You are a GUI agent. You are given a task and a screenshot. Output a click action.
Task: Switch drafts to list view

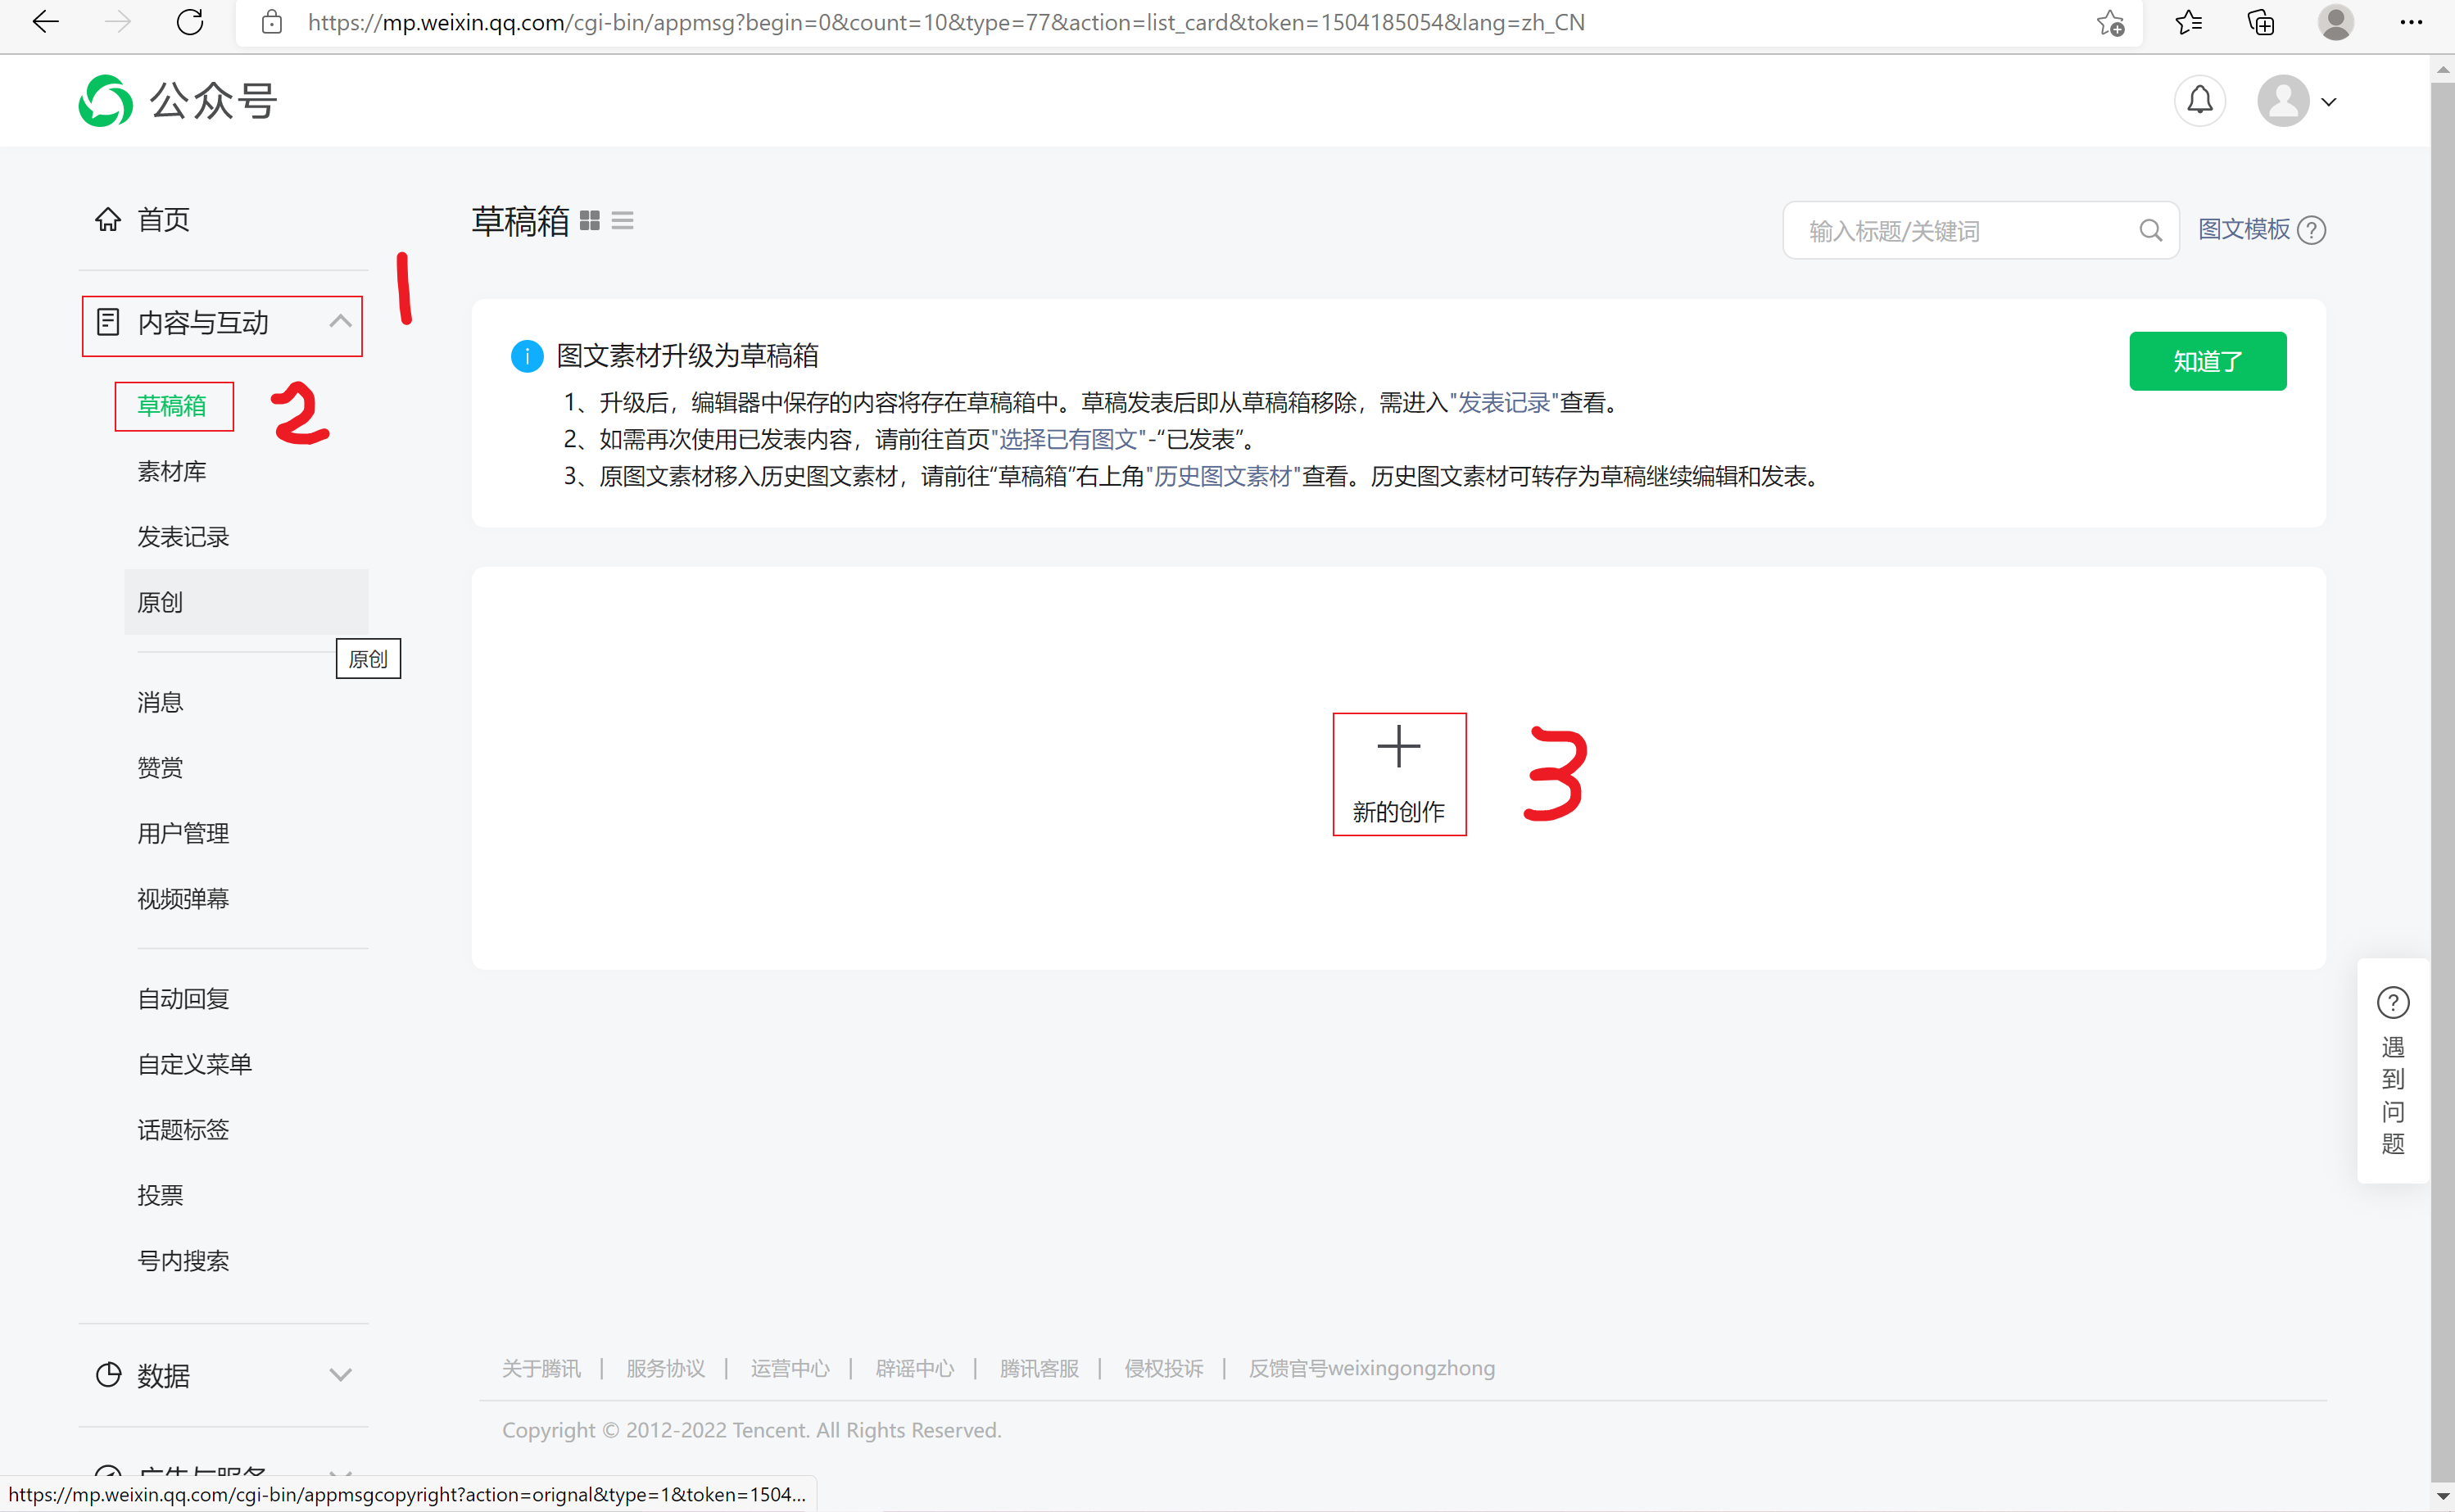pyautogui.click(x=622, y=220)
